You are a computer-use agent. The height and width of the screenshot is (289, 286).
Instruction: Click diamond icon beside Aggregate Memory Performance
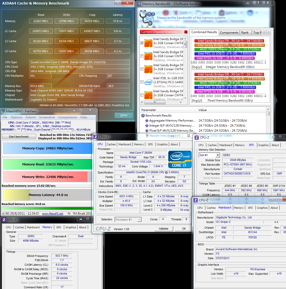pos(147,121)
